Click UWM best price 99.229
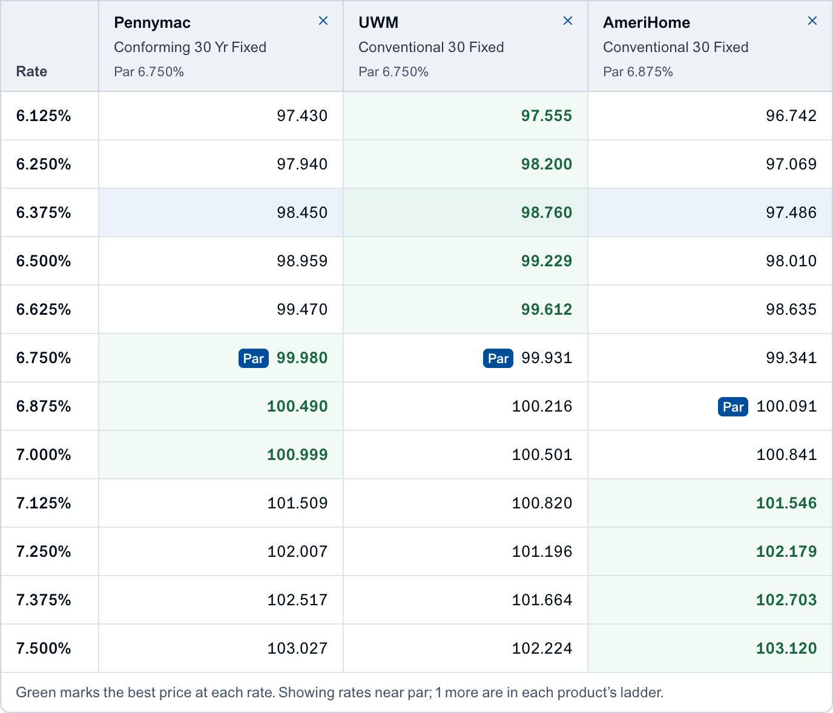This screenshot has height=713, width=833. pyautogui.click(x=547, y=261)
